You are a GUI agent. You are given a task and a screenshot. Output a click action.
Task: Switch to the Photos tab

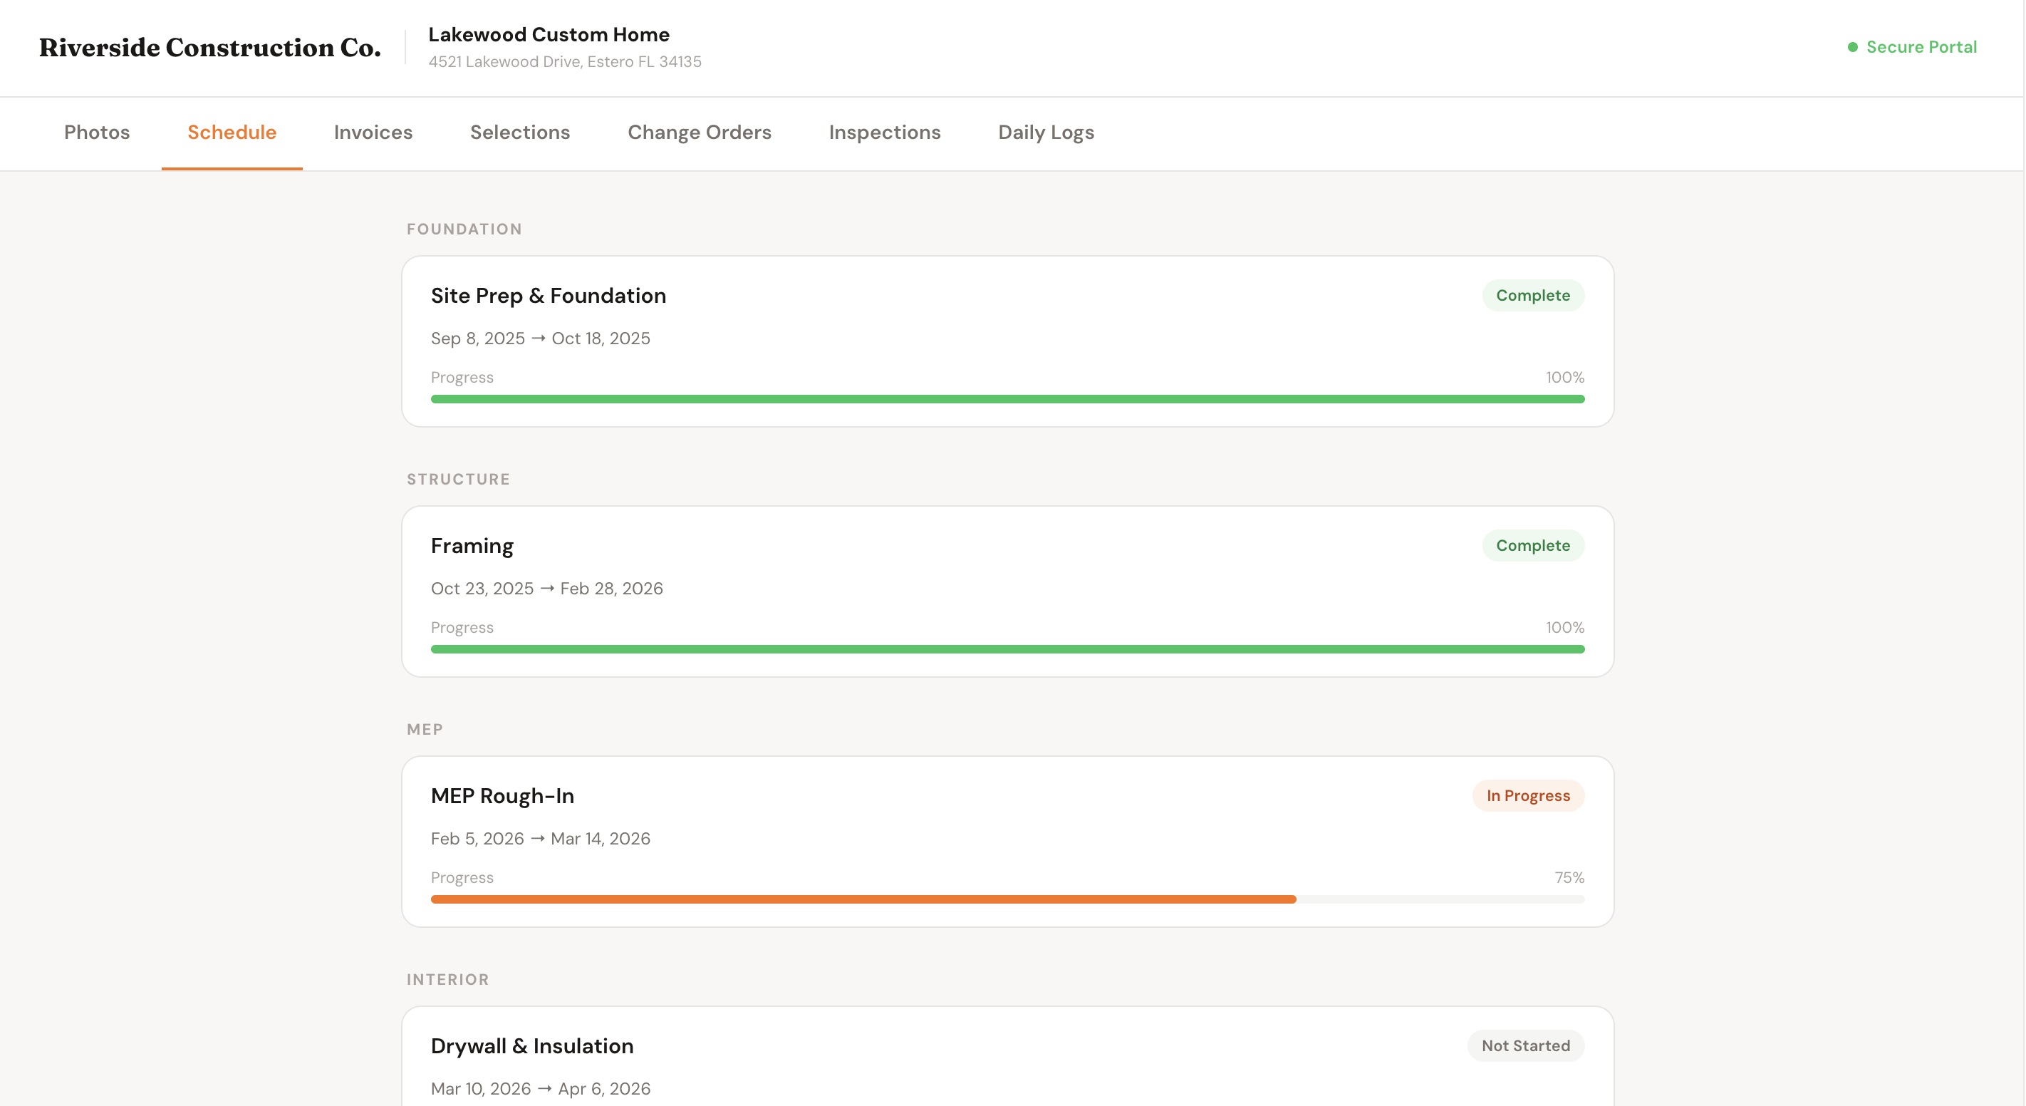(96, 132)
